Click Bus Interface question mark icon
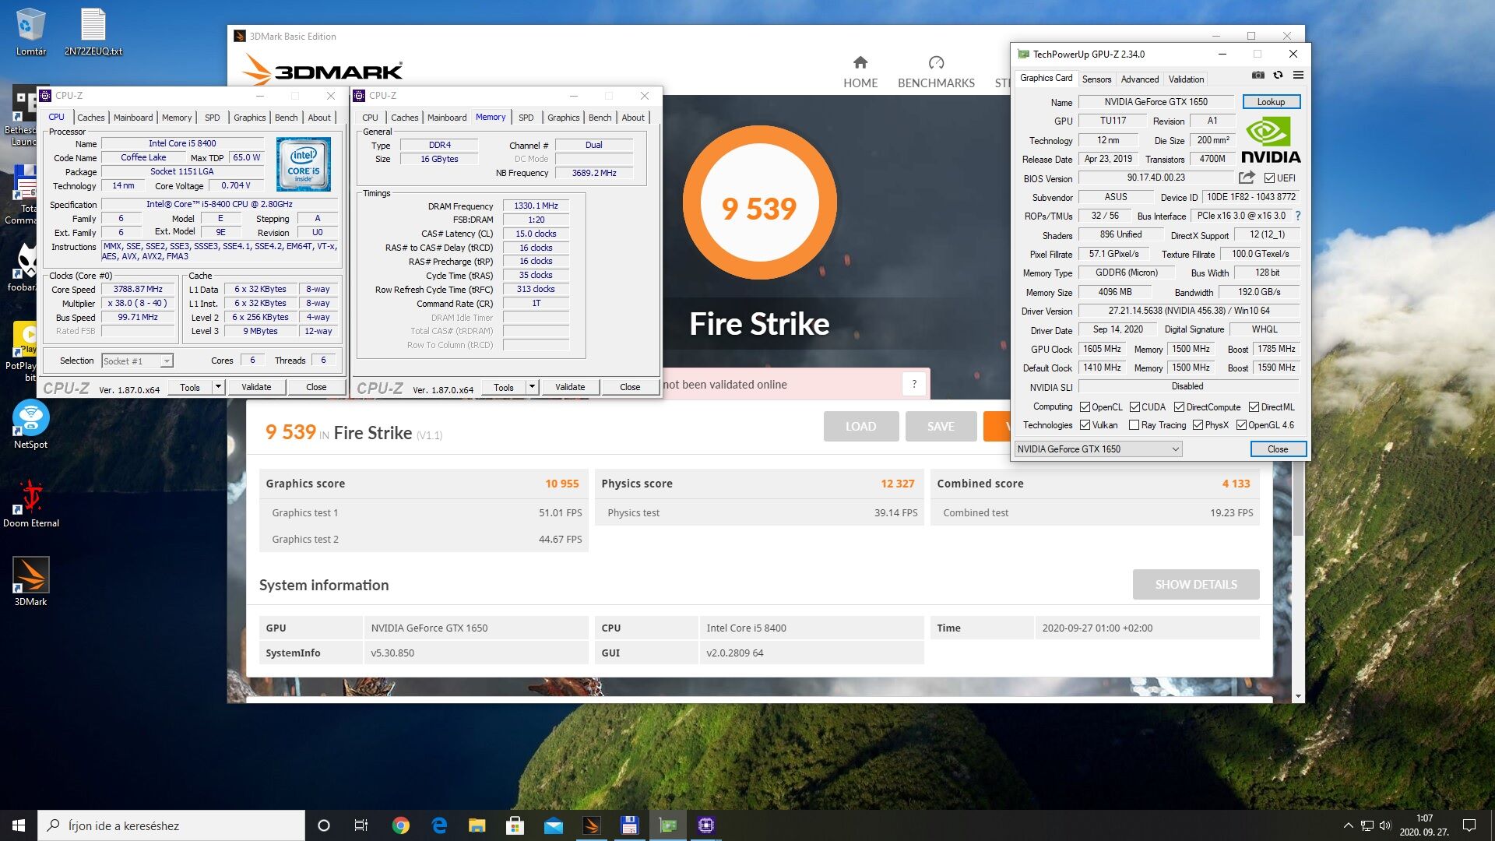This screenshot has width=1495, height=841. click(1298, 216)
